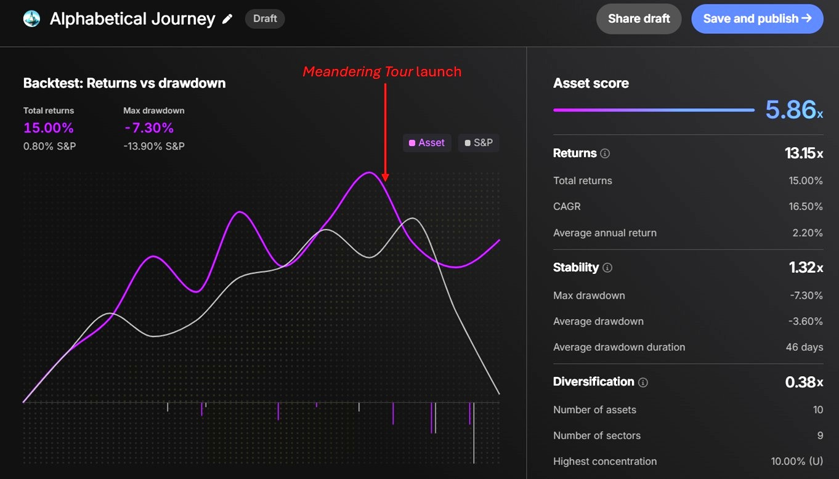Click the 0.80% S&P comparison text

(x=49, y=146)
